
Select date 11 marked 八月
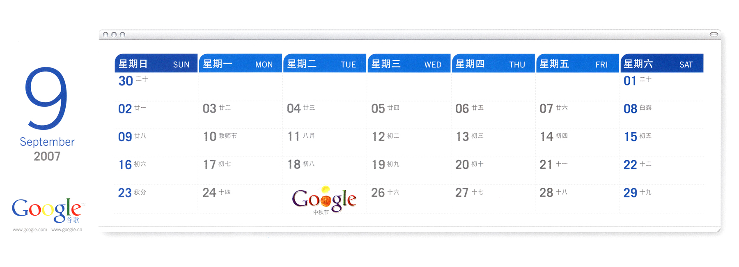click(294, 137)
